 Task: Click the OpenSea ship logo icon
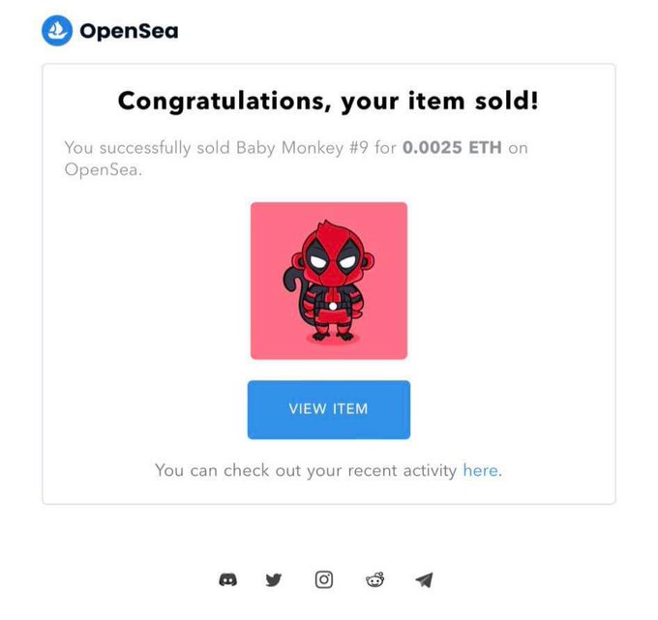point(57,31)
